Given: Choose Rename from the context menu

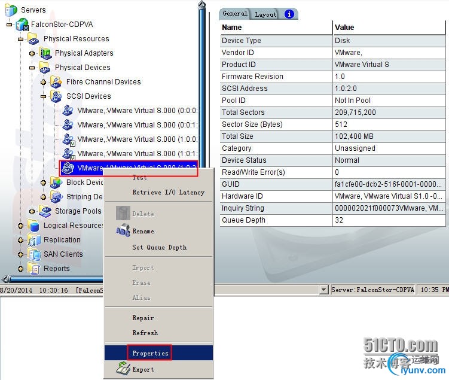Looking at the screenshot, I should (x=158, y=231).
